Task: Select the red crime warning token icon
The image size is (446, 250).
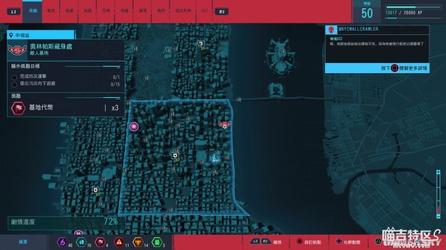Action: (x=119, y=242)
